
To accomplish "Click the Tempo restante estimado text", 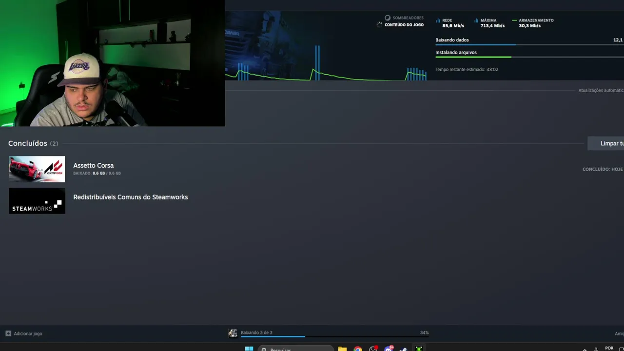I will click(x=467, y=69).
